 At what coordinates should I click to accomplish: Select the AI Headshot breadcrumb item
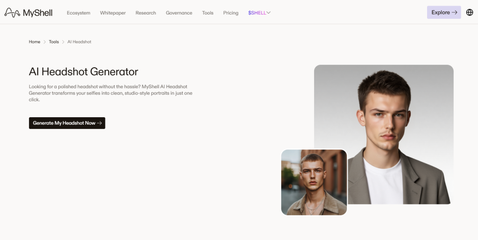pos(79,42)
